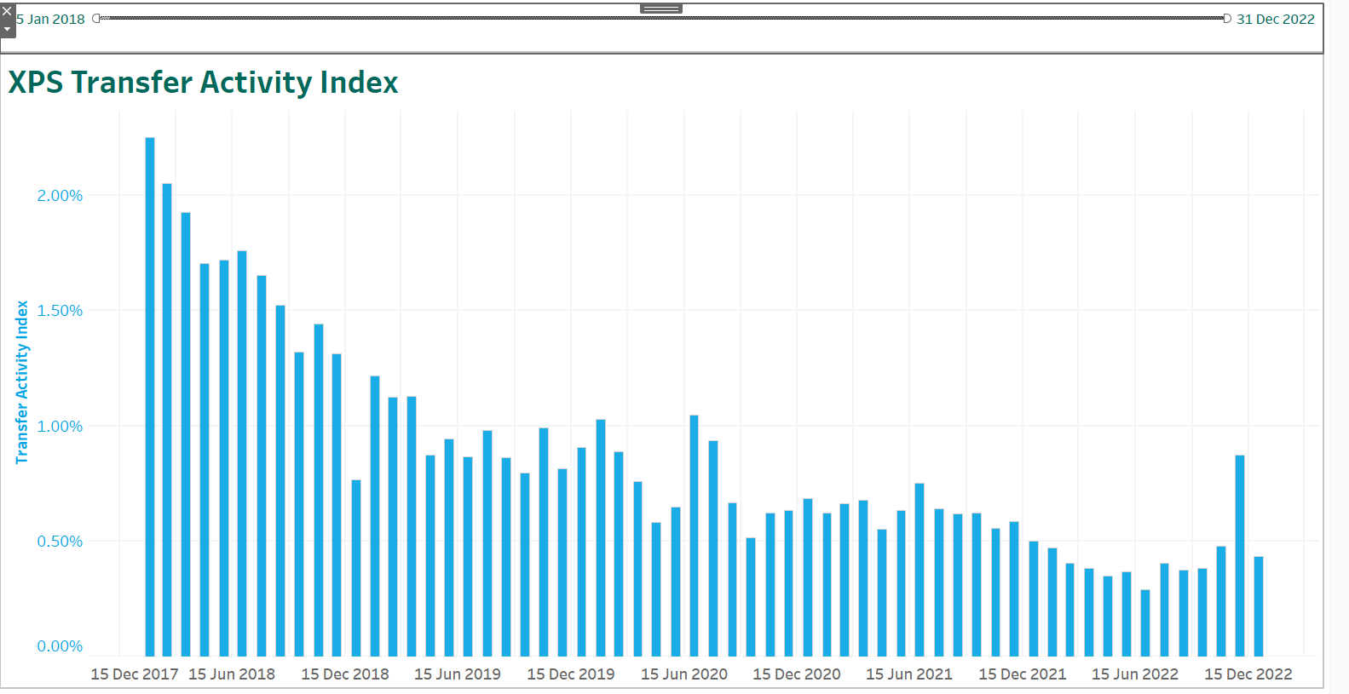Click the '0.00%' y-axis label
This screenshot has height=694, width=1349.
coord(60,646)
